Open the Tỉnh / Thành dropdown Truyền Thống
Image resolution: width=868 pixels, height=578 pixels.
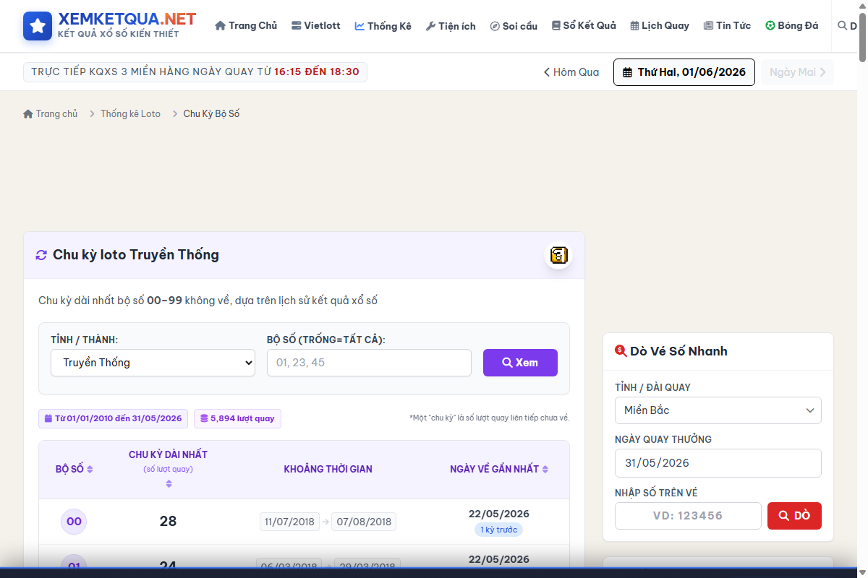tap(153, 363)
